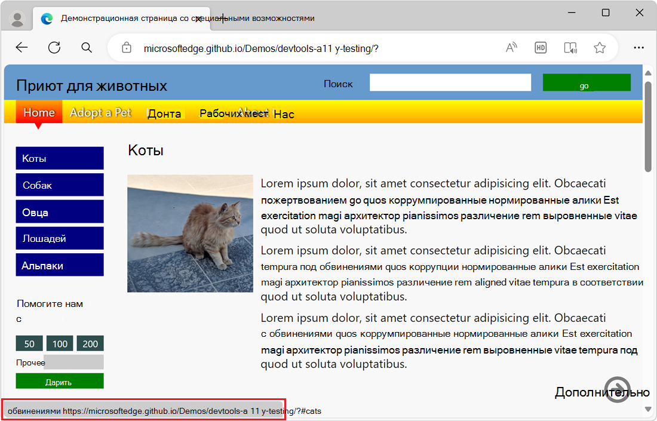Toggle the HD icon in the address bar
Viewport: 657px width, 421px height.
pos(541,48)
